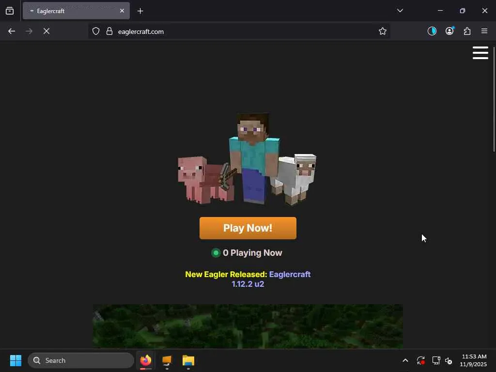Open Firefox application menu
496x372 pixels.
[x=484, y=31]
